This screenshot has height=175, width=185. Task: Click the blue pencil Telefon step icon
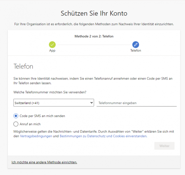point(136,45)
